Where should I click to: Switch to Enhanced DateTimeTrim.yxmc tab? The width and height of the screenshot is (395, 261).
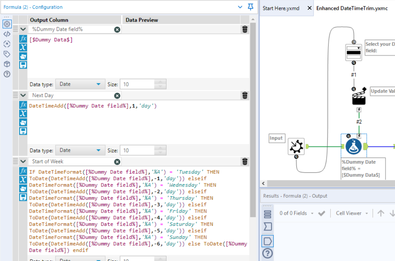352,8
